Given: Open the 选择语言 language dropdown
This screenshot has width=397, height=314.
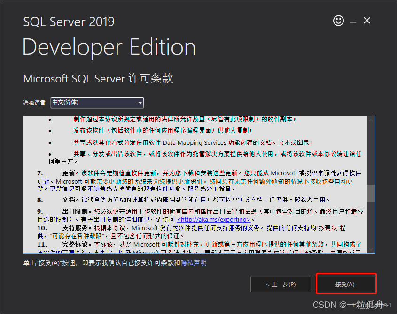Looking at the screenshot, I should (x=97, y=103).
